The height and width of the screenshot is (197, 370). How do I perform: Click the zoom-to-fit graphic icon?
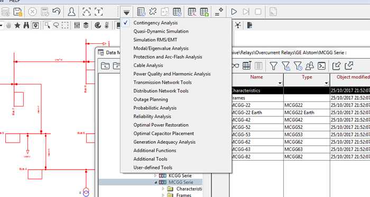86,12
